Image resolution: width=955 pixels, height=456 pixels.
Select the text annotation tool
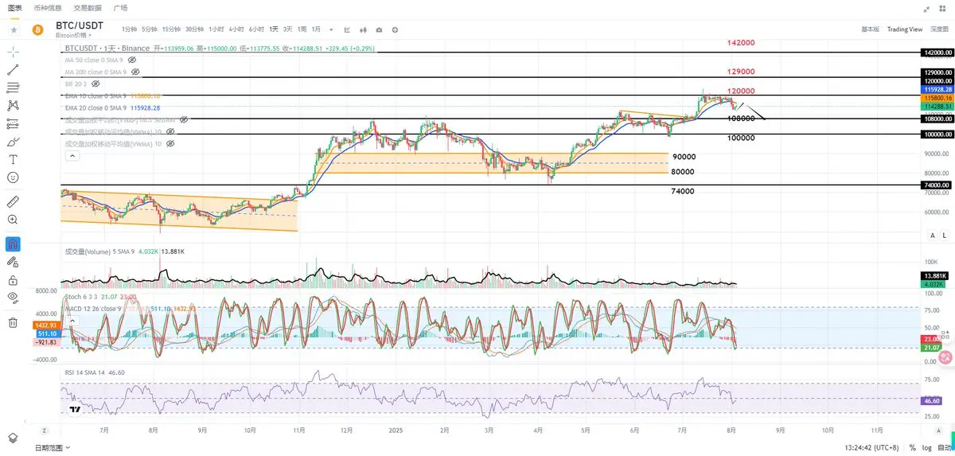pyautogui.click(x=13, y=159)
